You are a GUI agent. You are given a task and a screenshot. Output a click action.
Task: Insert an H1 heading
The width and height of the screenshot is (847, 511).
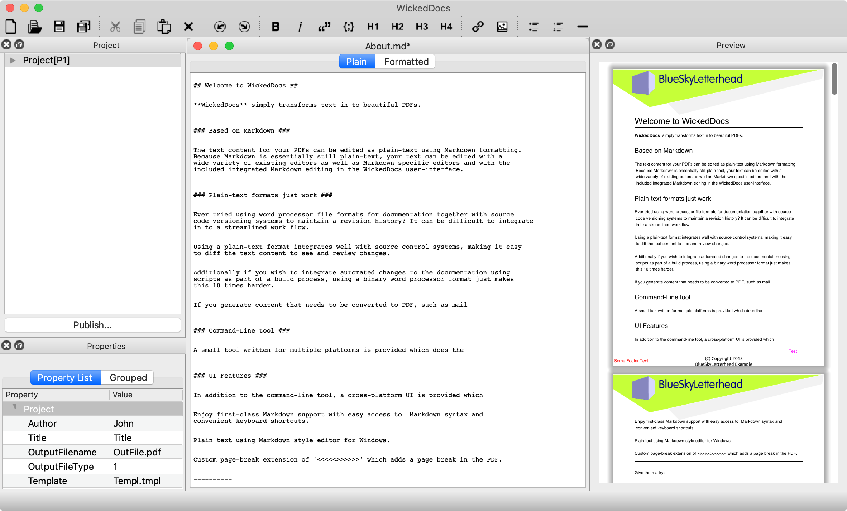click(373, 27)
